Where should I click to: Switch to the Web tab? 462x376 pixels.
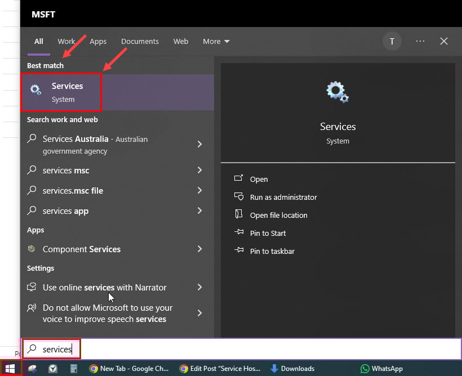[181, 41]
